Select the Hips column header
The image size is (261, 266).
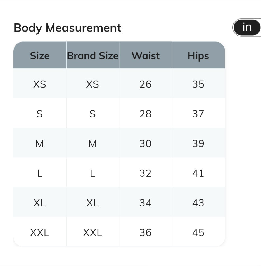pos(198,56)
